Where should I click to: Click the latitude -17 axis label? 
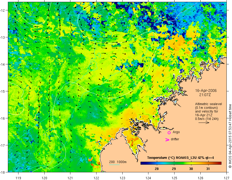(3, 145)
